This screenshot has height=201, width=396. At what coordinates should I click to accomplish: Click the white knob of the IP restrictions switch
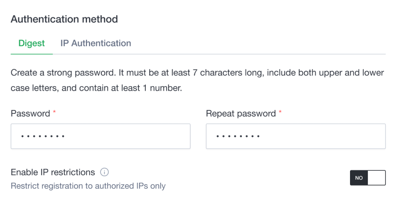pos(376,178)
